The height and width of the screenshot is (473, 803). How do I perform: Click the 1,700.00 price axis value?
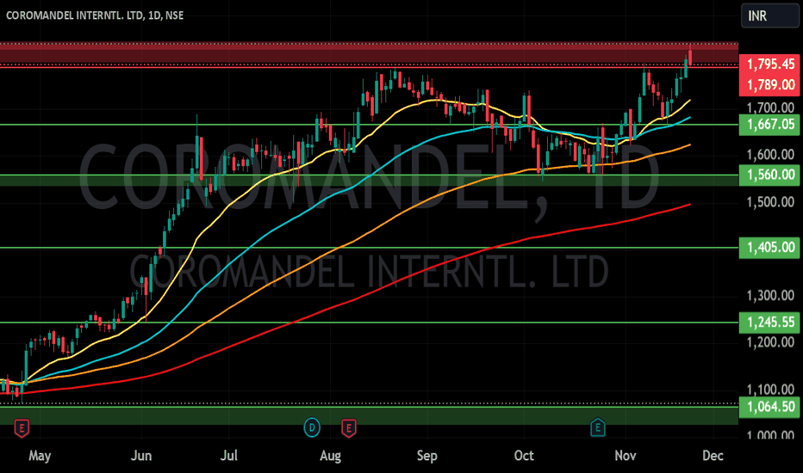770,107
